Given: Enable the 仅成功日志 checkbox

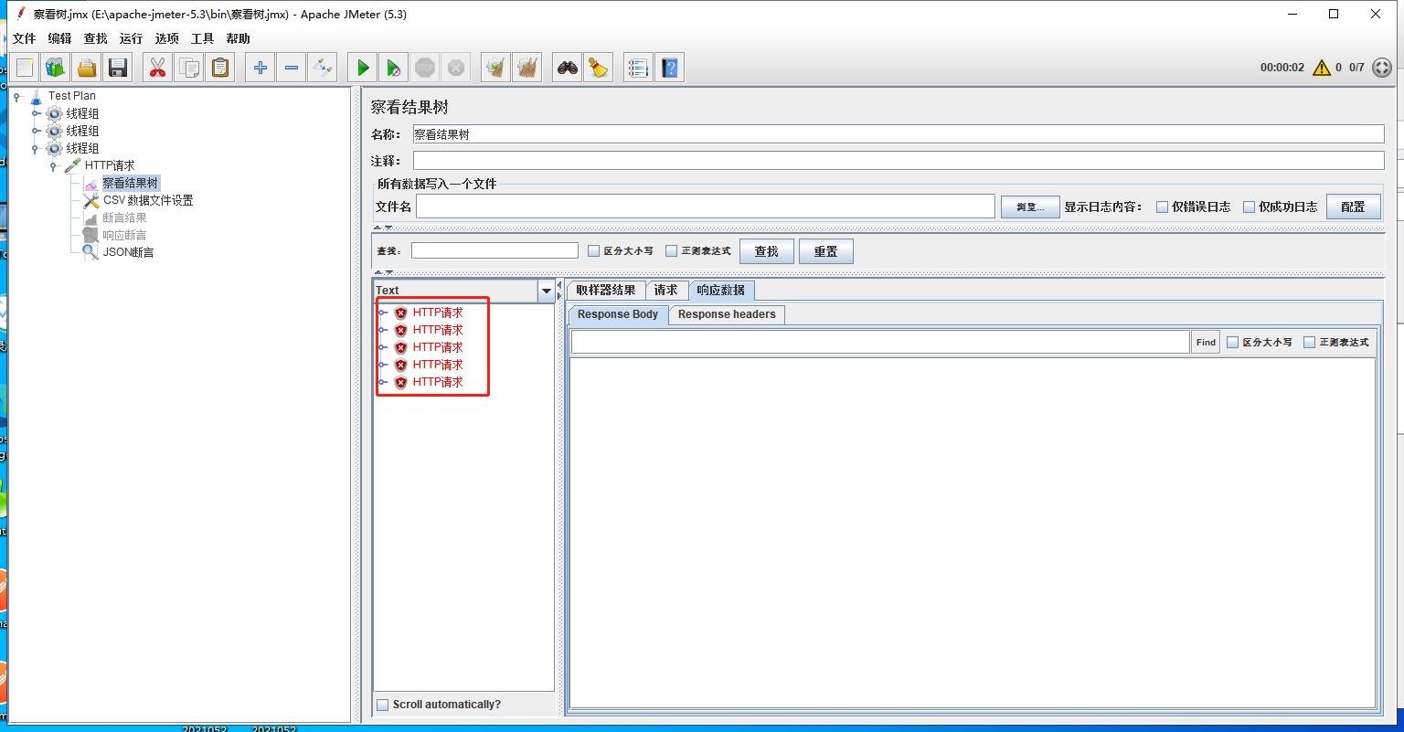Looking at the screenshot, I should click(x=1250, y=207).
